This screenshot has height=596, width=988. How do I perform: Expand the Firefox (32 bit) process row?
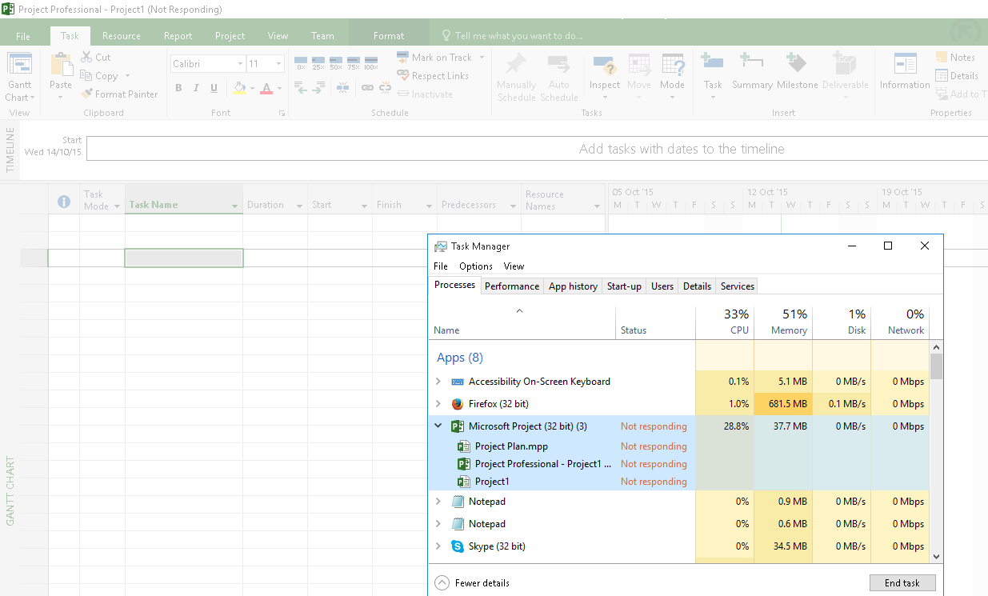click(x=438, y=404)
